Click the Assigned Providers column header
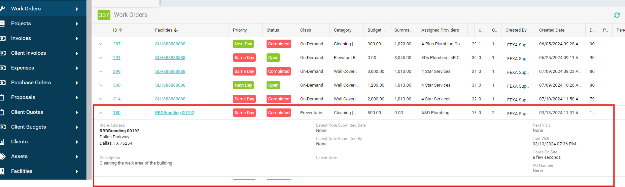This screenshot has height=187, width=625. click(440, 30)
